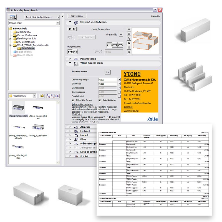Open the Internet link in the YTONG box
This screenshot has height=222, width=222.
(128, 107)
